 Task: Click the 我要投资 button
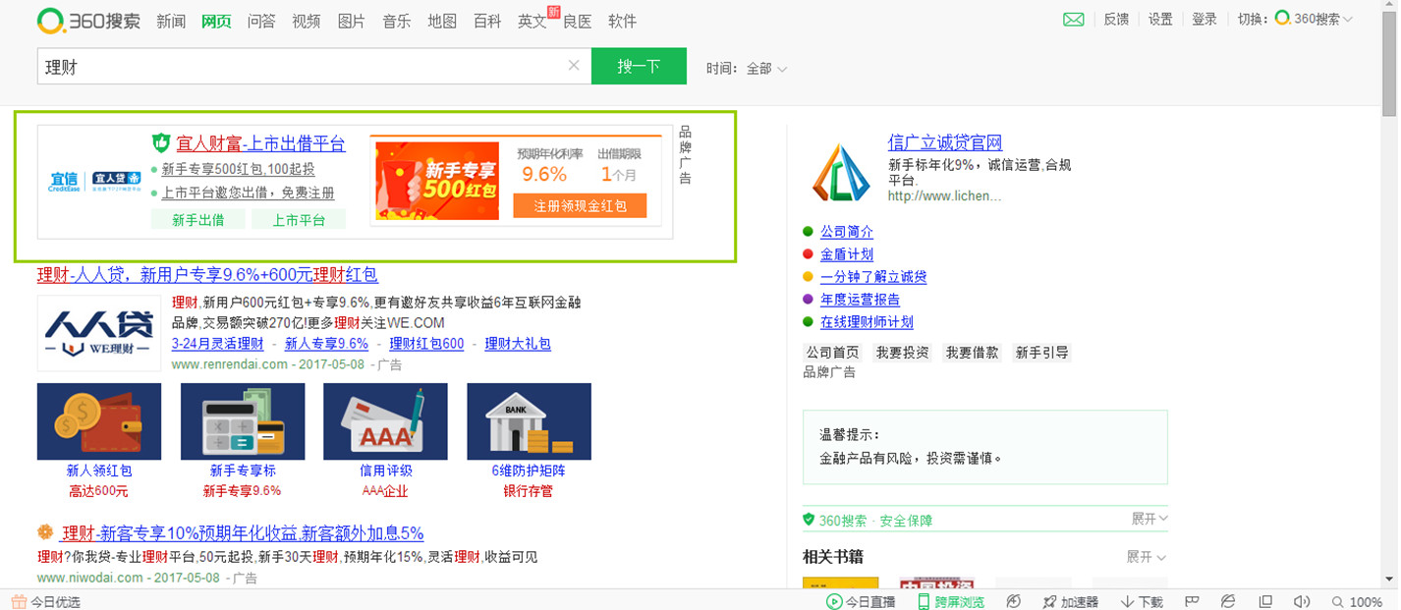tap(903, 353)
